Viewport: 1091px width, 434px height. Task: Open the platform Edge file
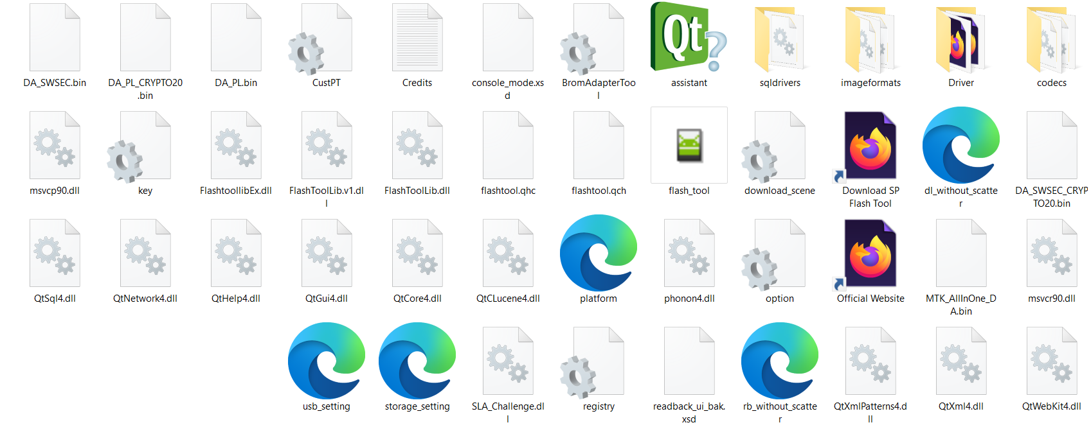coord(599,253)
